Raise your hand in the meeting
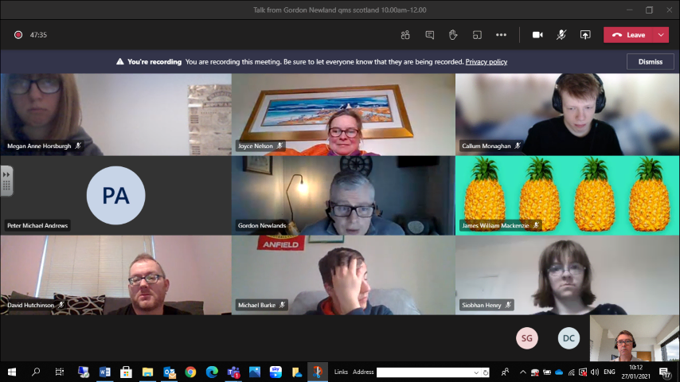This screenshot has width=680, height=382. coord(453,35)
